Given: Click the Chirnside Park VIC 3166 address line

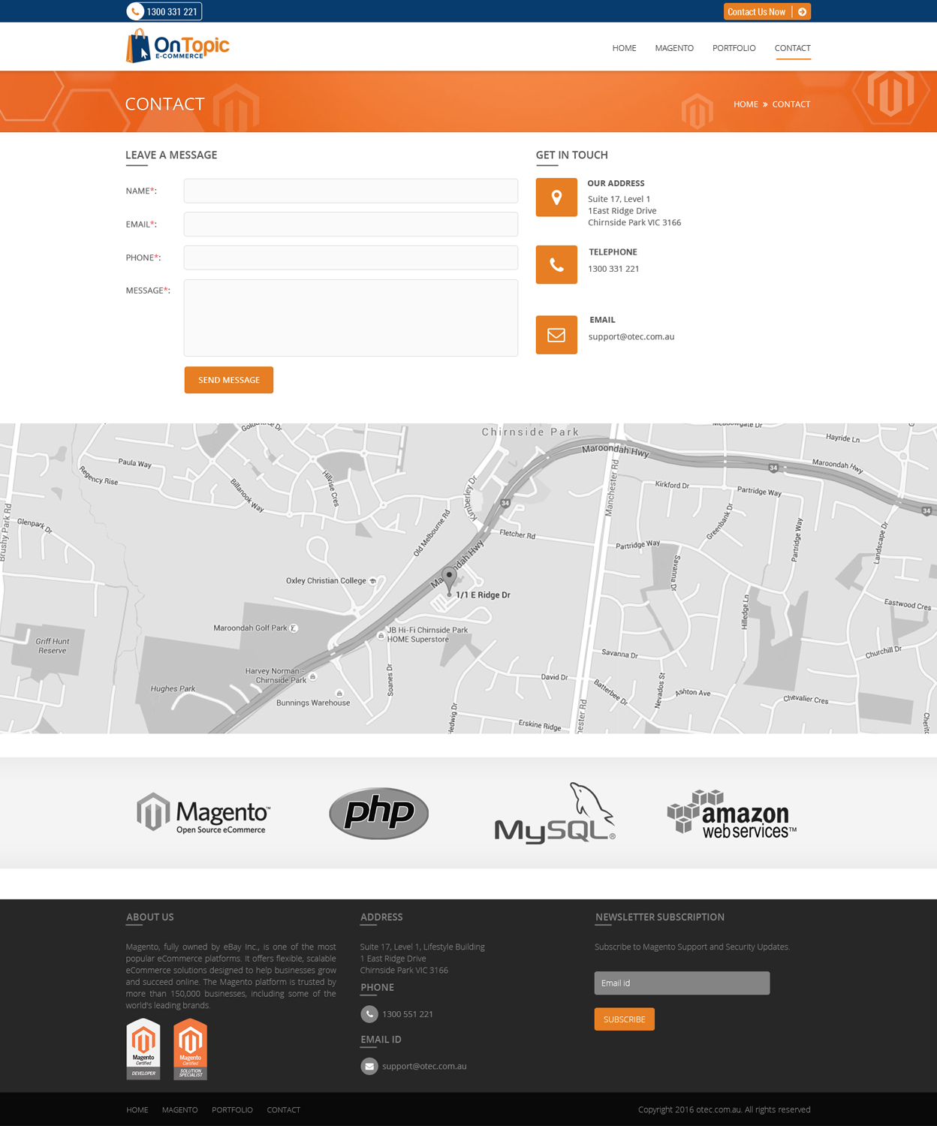Looking at the screenshot, I should click(x=634, y=223).
